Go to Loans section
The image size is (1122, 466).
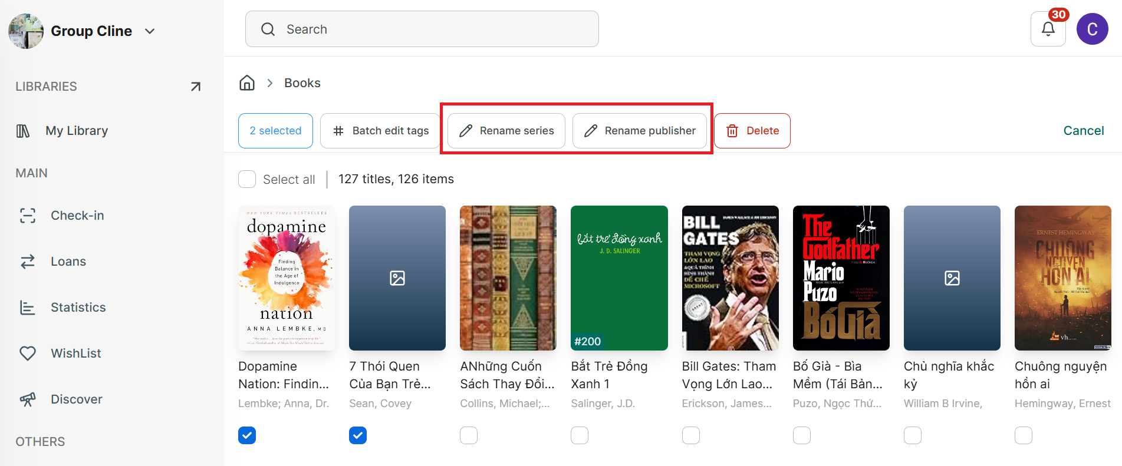[x=68, y=262]
